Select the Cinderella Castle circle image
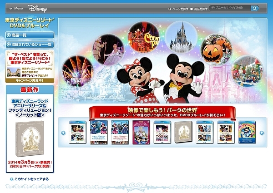 click(181, 37)
